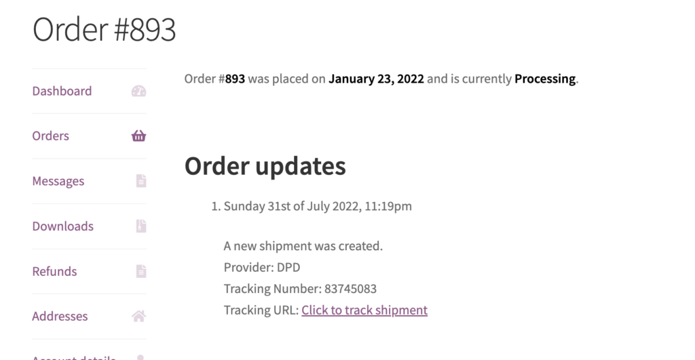
Task: Click the Dashboard gauge icon
Action: [x=138, y=92]
